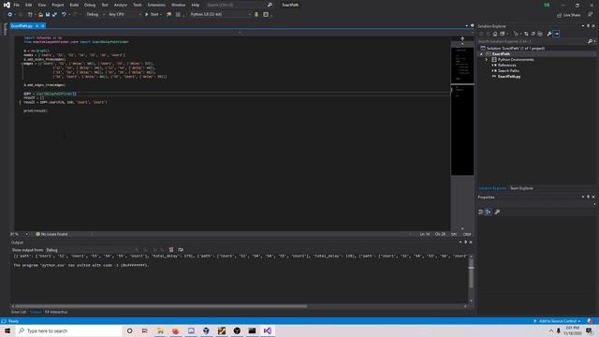Open the Edit menu

[29, 5]
